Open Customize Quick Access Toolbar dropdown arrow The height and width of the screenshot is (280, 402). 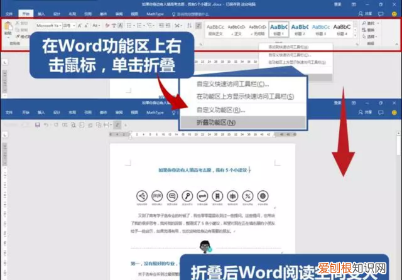click(x=126, y=125)
